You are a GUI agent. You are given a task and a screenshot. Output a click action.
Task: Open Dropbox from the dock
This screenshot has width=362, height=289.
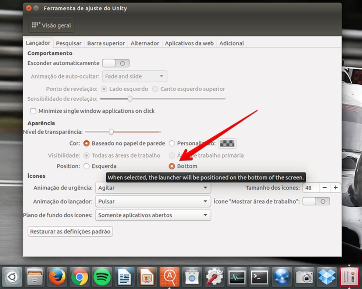point(327,277)
